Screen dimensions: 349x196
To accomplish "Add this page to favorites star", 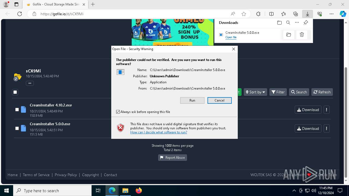I will coord(244,14).
